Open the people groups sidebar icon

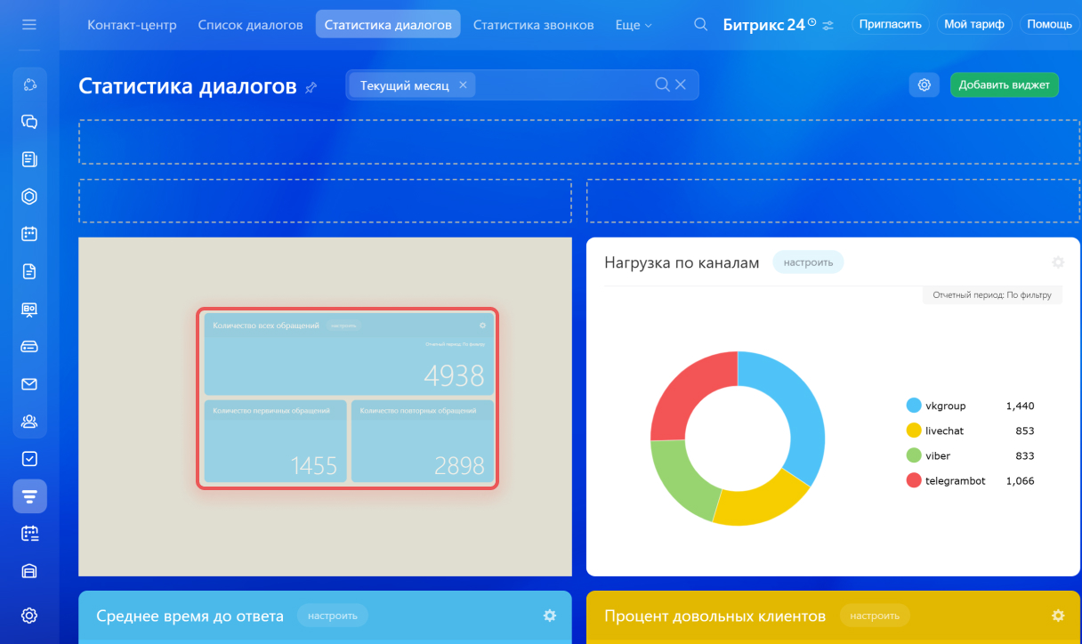29,422
